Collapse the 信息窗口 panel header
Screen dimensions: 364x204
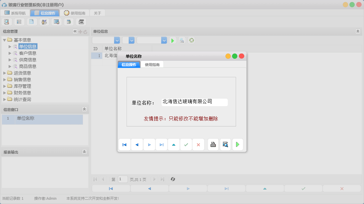(85, 109)
